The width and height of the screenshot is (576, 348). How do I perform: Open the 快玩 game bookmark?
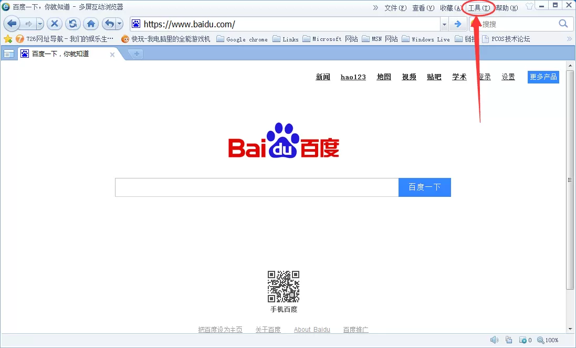(x=166, y=39)
